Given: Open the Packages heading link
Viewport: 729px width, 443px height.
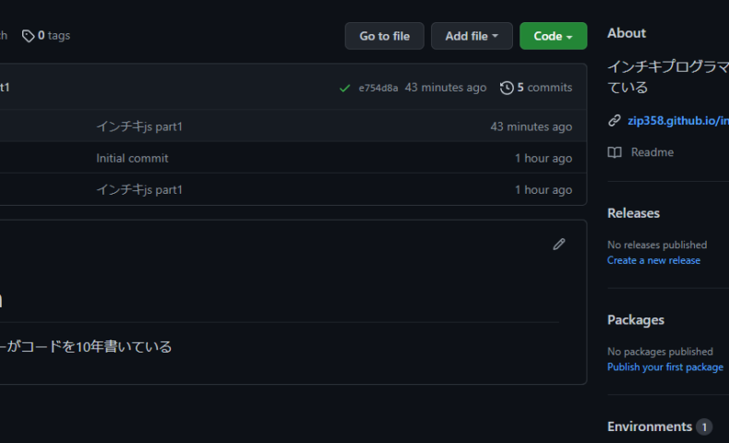Looking at the screenshot, I should [636, 320].
